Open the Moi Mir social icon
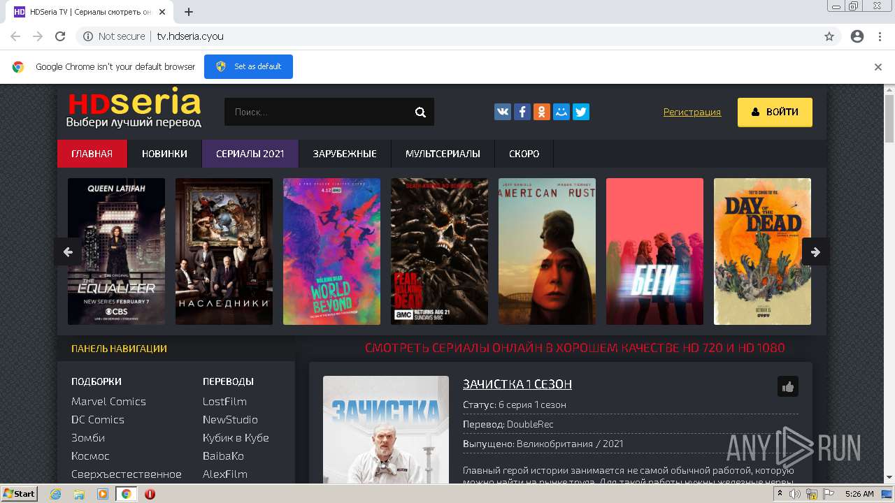 561,112
